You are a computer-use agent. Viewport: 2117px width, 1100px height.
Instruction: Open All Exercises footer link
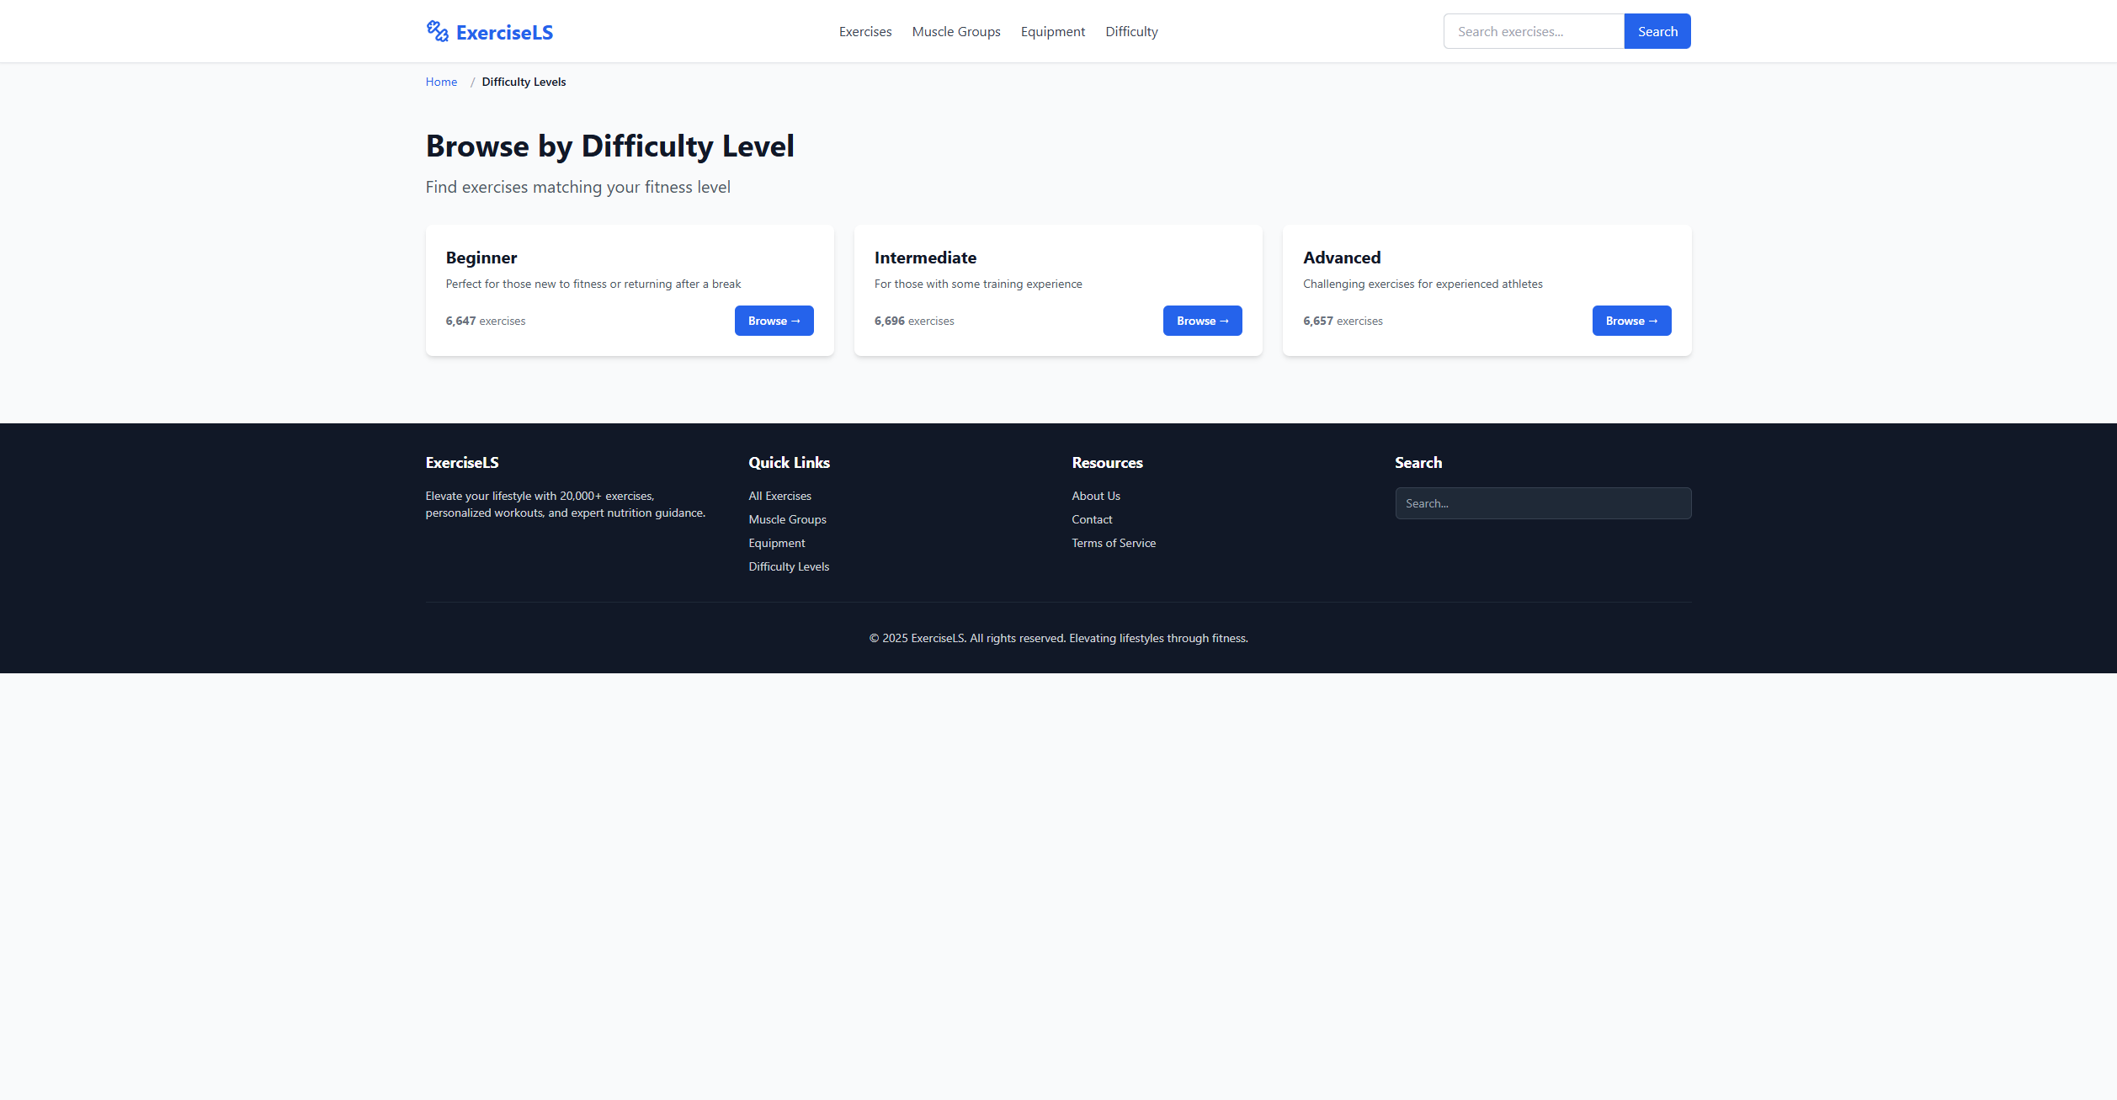[x=779, y=496]
